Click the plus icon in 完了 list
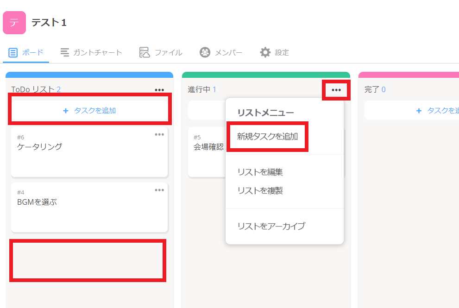459x308 pixels. [x=419, y=111]
